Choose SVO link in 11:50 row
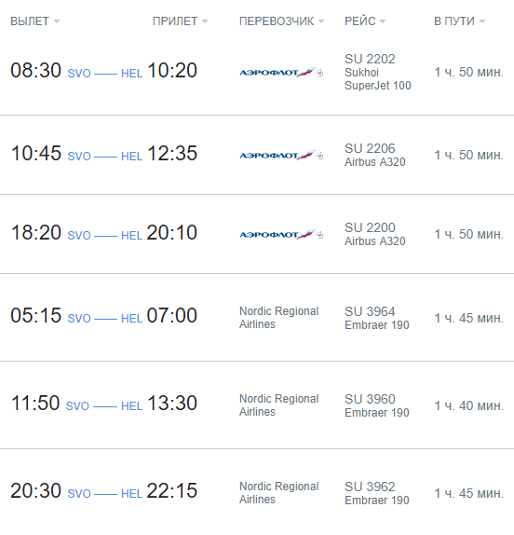Viewport: 514px width, 535px height. coord(77,406)
